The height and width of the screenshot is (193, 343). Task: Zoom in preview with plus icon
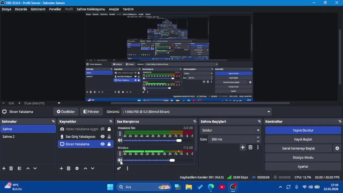[19, 103]
